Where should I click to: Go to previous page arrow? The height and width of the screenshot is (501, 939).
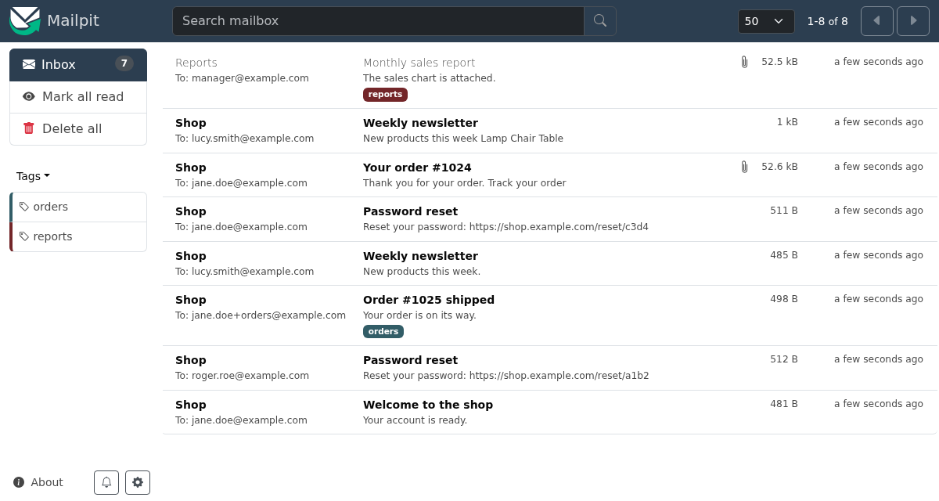click(877, 21)
